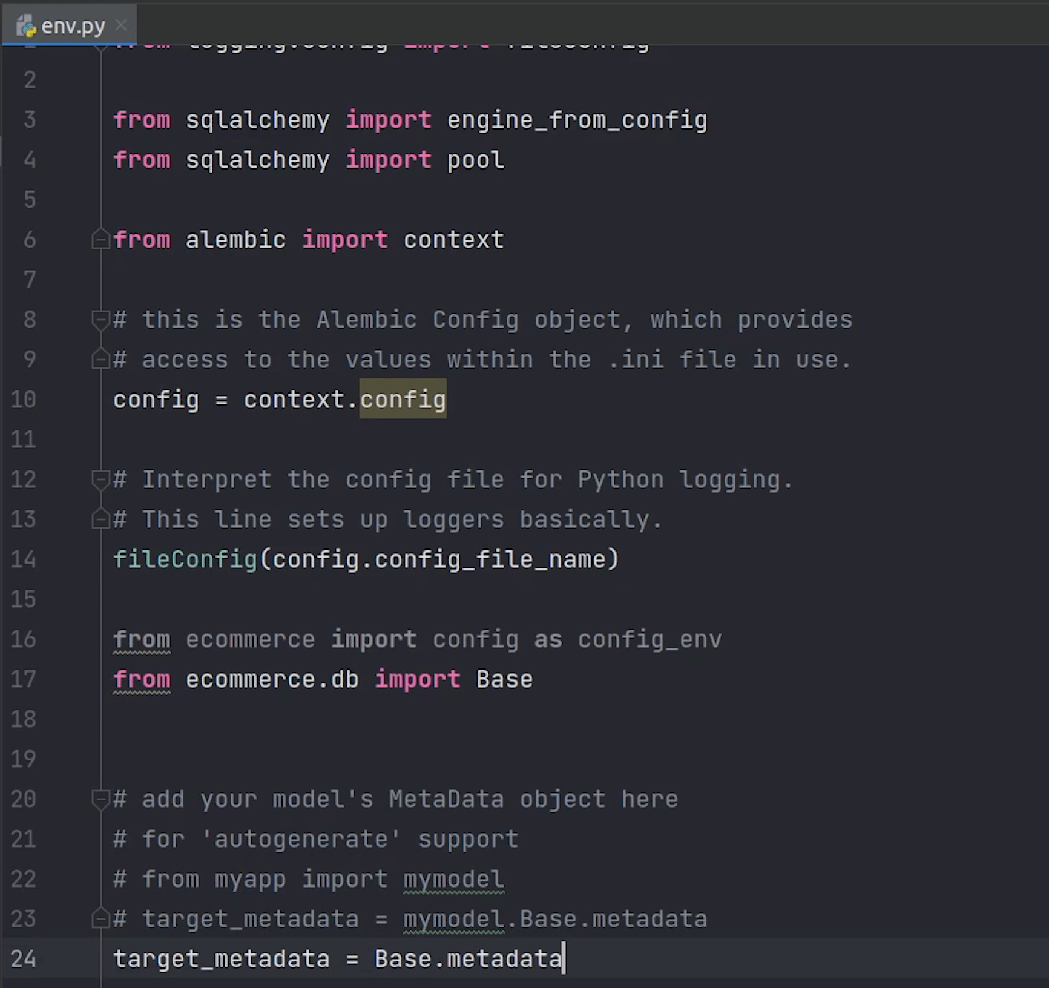Click target_metadata variable on line 24
1049x988 pixels.
click(221, 959)
